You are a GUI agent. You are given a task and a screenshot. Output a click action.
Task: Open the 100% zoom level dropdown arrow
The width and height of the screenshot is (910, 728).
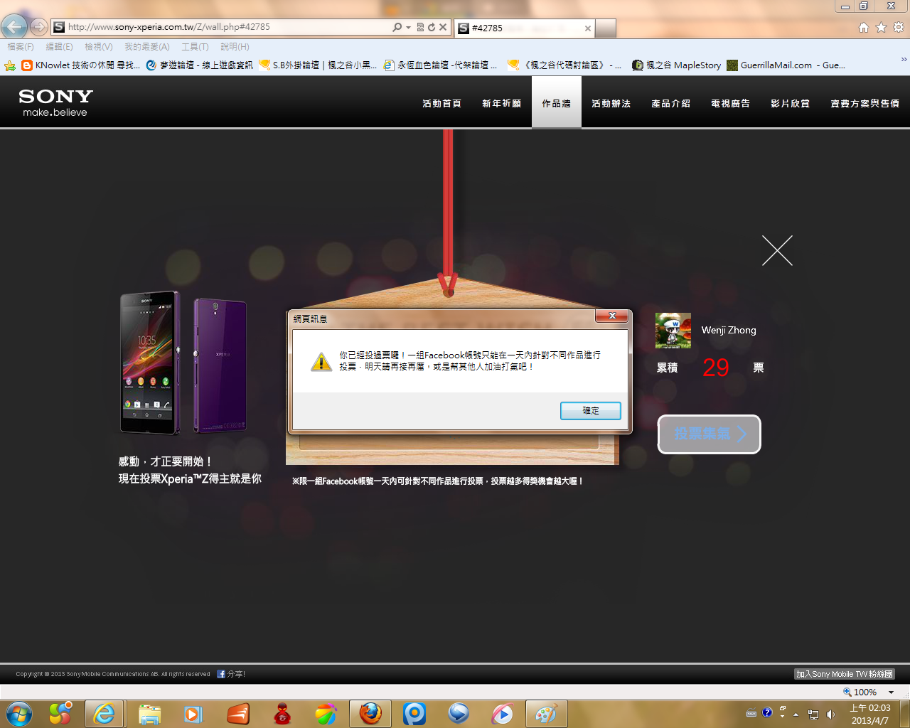pyautogui.click(x=891, y=692)
